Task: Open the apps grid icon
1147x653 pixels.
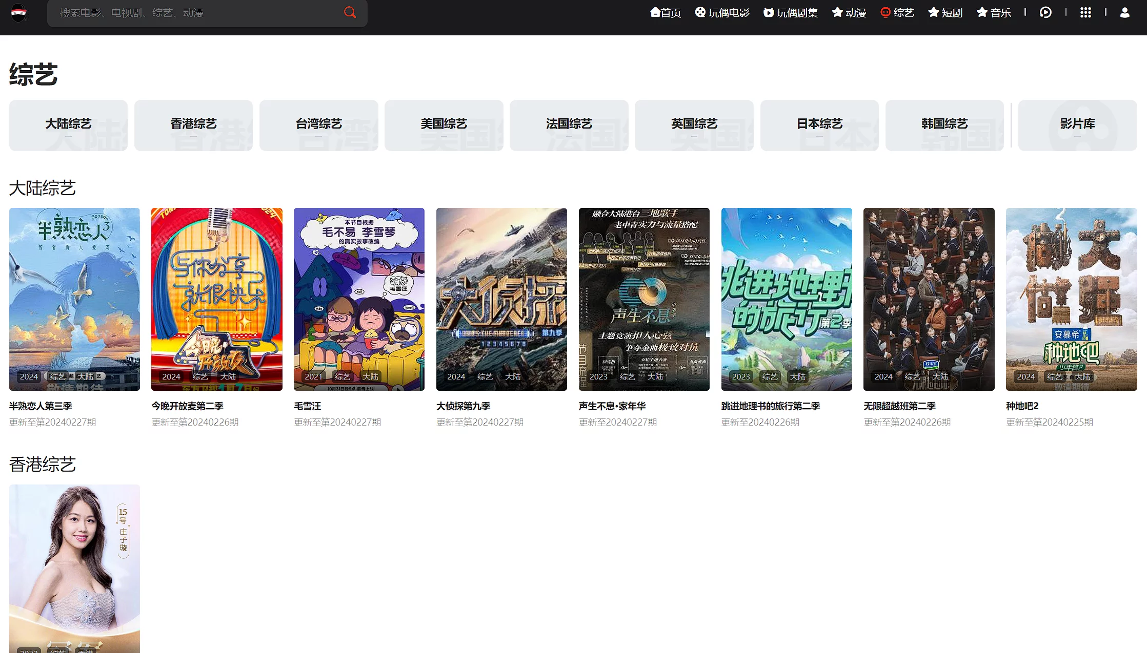Action: (1085, 12)
